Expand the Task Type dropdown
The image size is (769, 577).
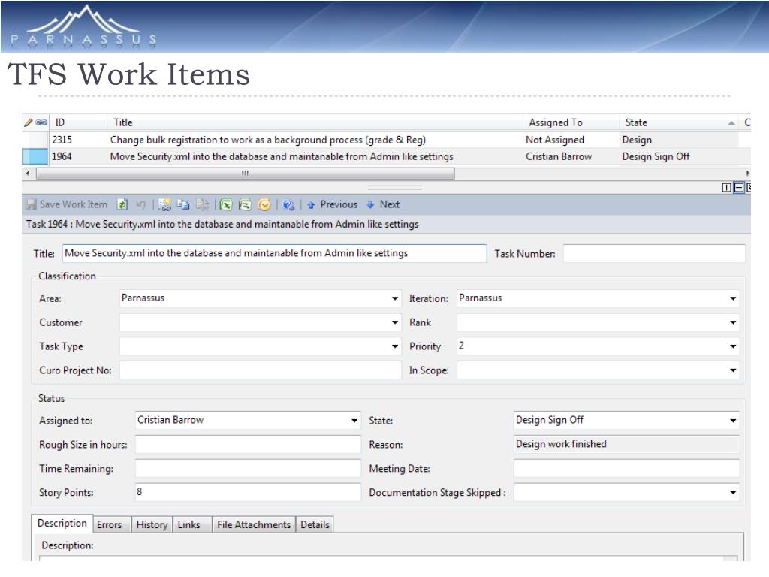click(395, 346)
